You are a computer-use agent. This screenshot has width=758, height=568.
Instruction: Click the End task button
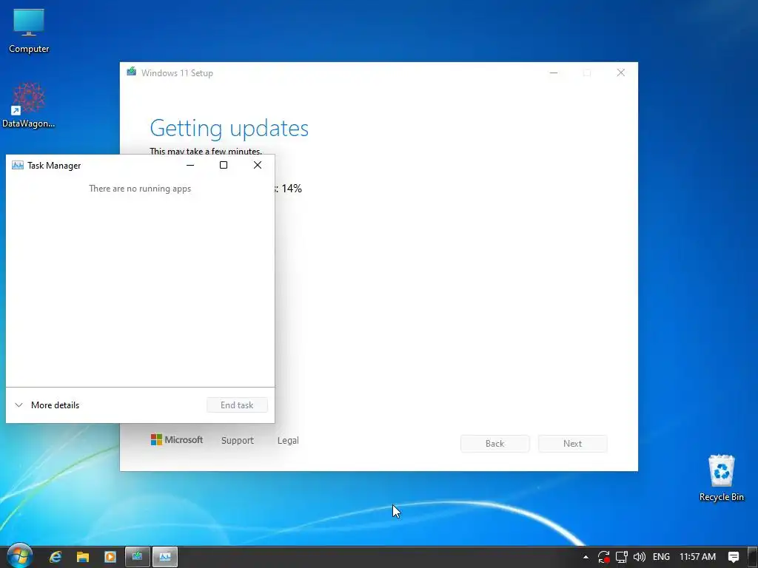click(237, 405)
